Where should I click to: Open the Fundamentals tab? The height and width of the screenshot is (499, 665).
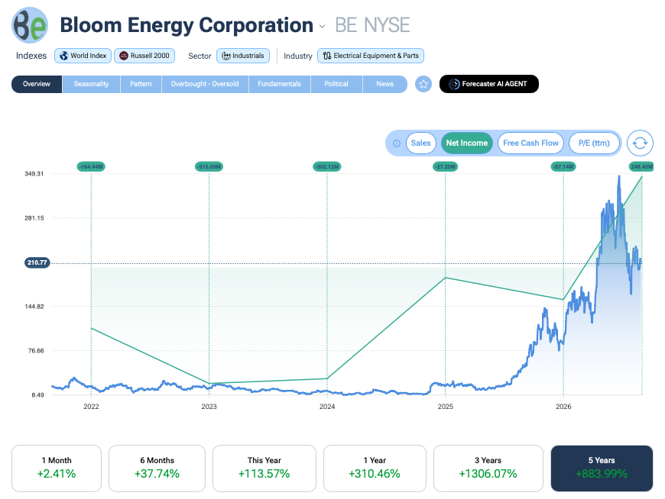(280, 84)
